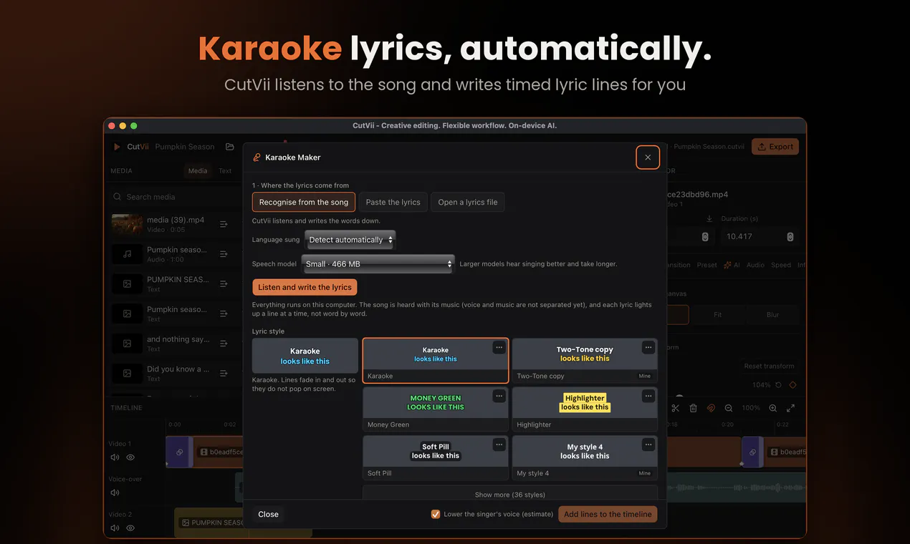Expand 'Show more (36 styles)' list

click(x=509, y=495)
